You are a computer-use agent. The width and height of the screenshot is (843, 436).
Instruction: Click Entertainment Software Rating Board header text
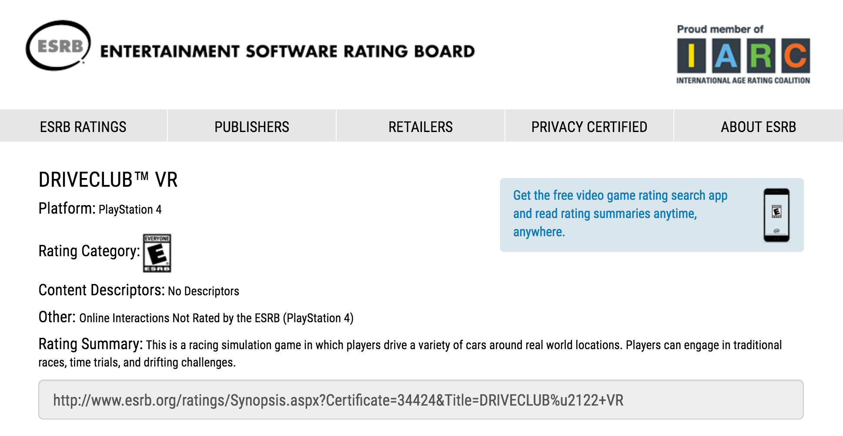[x=288, y=51]
